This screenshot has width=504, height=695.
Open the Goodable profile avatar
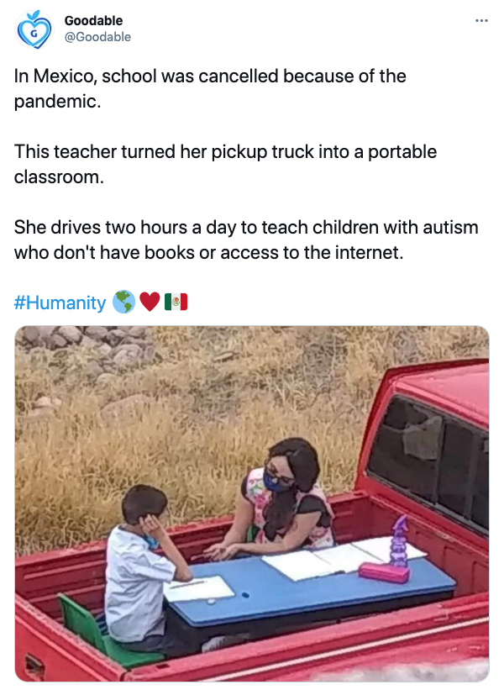[34, 29]
